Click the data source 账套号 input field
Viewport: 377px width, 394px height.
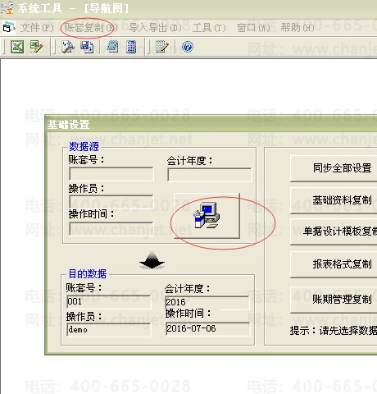[x=111, y=174]
